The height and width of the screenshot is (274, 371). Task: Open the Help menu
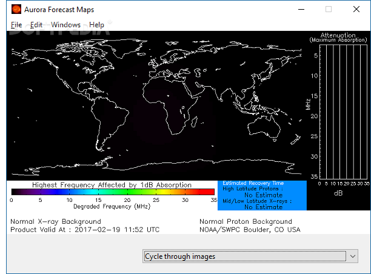coord(96,25)
